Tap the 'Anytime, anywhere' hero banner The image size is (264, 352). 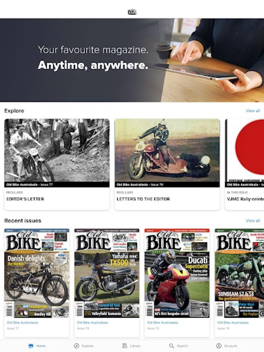132,60
